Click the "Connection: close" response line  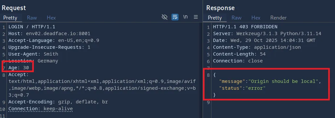(x=238, y=61)
